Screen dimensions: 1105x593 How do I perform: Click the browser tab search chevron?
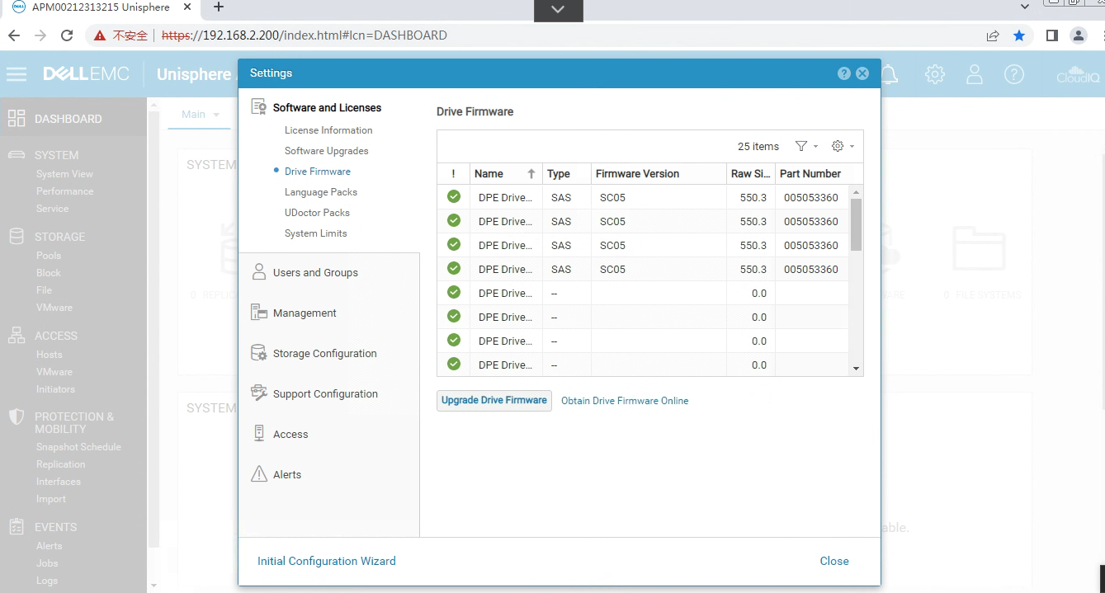point(1025,7)
